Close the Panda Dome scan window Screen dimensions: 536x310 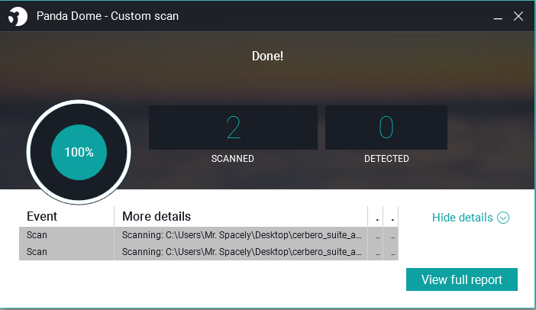(x=518, y=16)
